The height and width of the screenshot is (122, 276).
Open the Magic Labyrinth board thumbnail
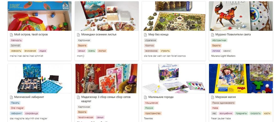pos(39,78)
